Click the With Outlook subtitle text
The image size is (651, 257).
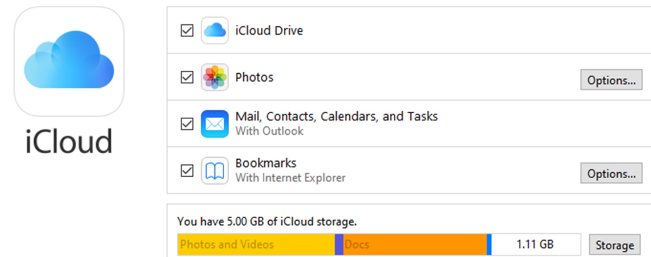pyautogui.click(x=269, y=131)
